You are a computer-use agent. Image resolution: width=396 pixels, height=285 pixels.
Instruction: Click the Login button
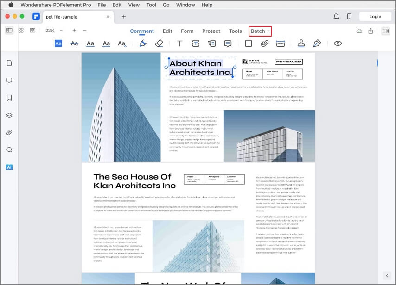pyautogui.click(x=375, y=16)
